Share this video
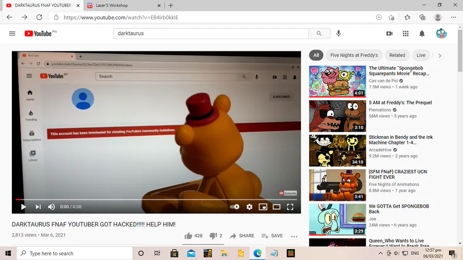This screenshot has width=463, height=260. point(242,236)
